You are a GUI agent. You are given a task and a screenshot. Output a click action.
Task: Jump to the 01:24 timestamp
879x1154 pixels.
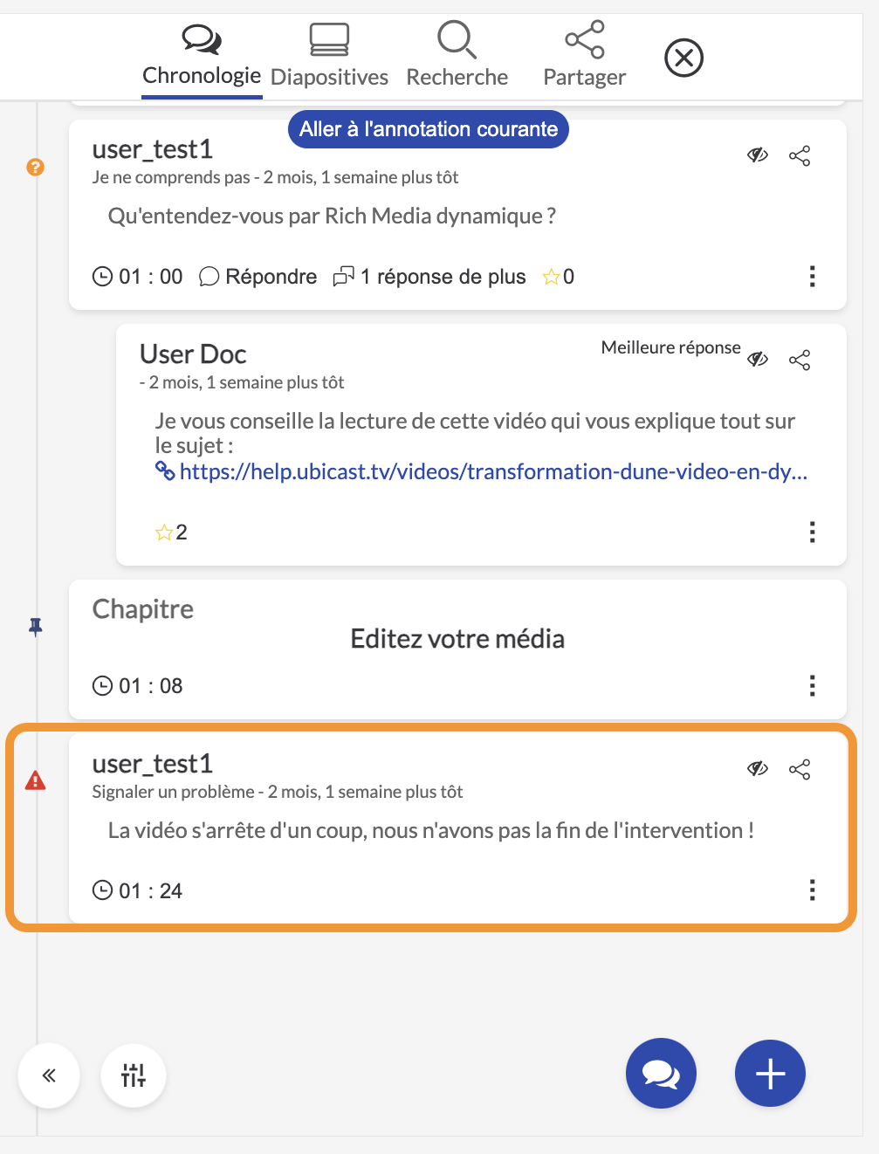(x=138, y=890)
